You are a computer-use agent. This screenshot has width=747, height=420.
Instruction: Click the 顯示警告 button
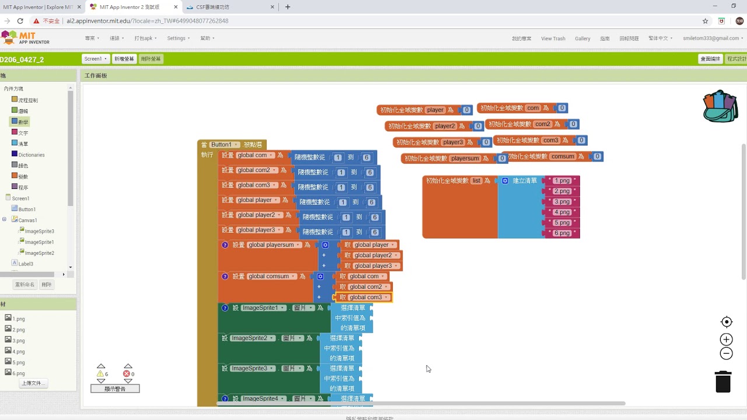pyautogui.click(x=115, y=388)
